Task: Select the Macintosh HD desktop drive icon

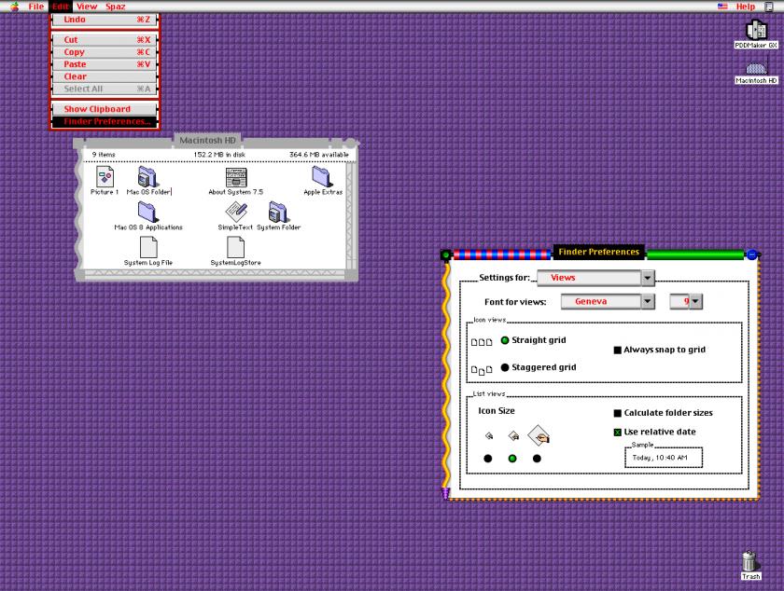Action: (x=756, y=67)
